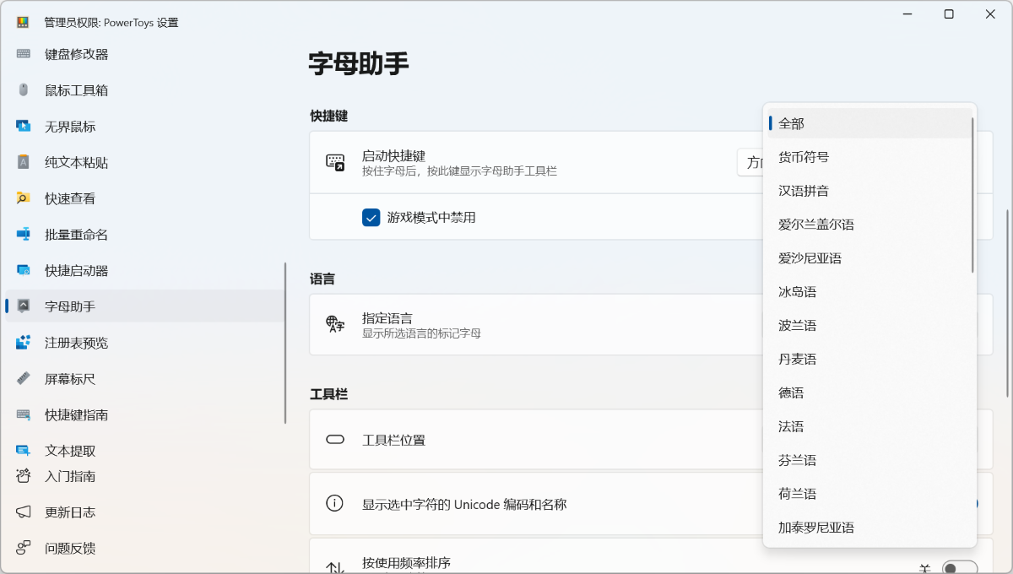Open the 批量重命名 icon

point(24,235)
